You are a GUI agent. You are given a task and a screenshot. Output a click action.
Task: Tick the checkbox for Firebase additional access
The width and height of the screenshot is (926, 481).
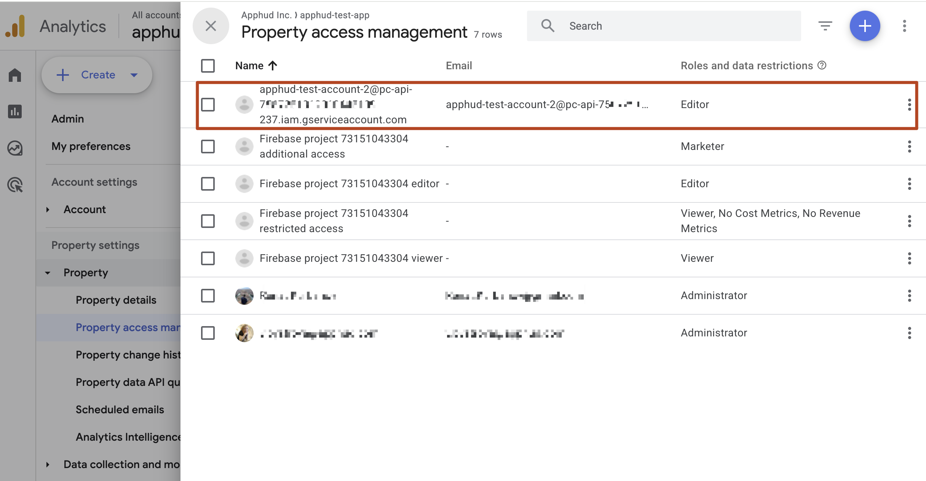[x=208, y=147]
